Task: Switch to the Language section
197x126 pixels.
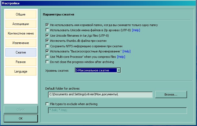Action: click(21, 71)
